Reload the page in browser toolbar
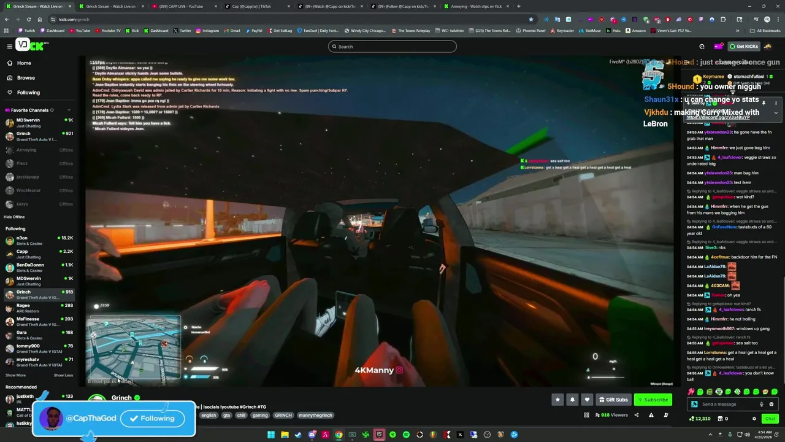 (28, 19)
